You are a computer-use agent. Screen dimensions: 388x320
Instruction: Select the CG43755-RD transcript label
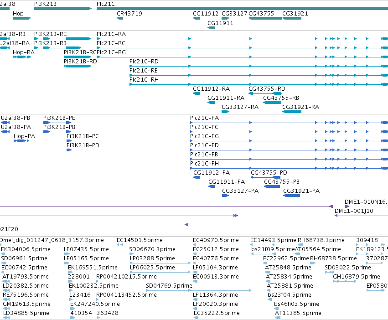(267, 89)
